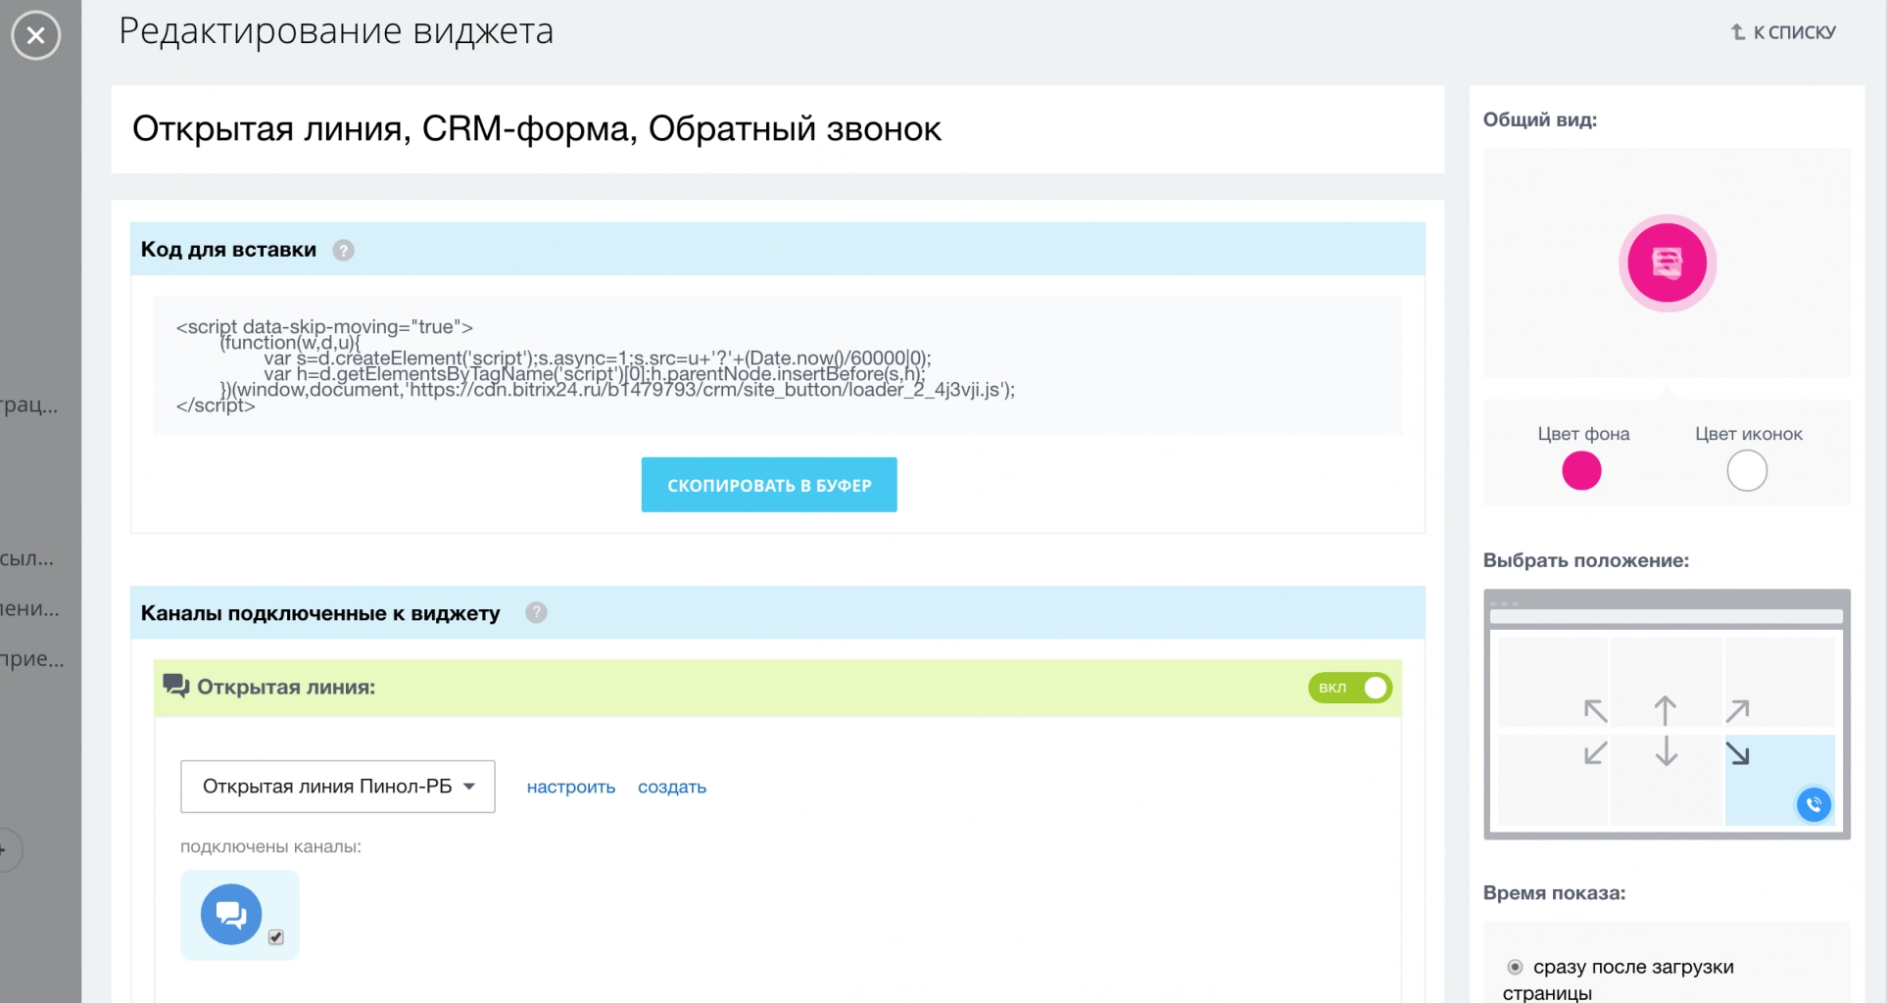Image resolution: width=1887 pixels, height=1003 pixels.
Task: Toggle off the Открытая линия switch
Action: pos(1349,688)
